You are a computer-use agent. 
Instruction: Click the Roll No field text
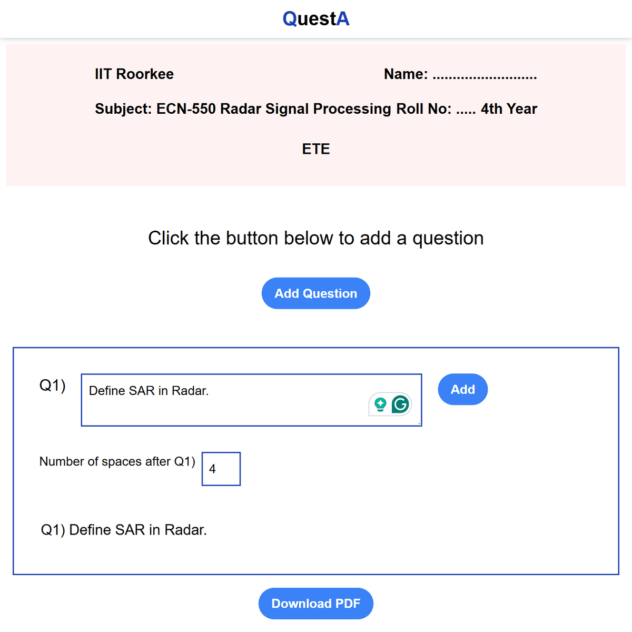point(436,109)
